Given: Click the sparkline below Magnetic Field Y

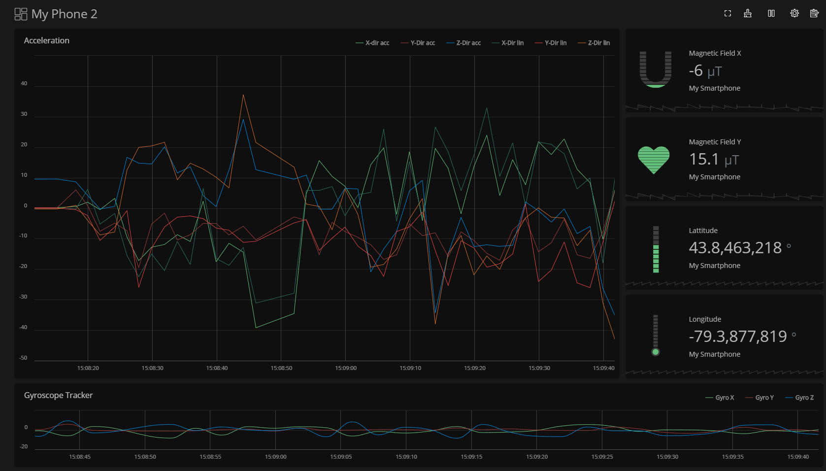Looking at the screenshot, I should tap(724, 196).
